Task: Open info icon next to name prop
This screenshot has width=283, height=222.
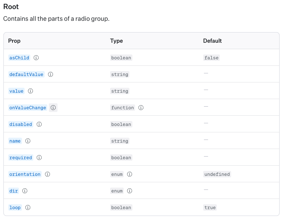Action: tap(28, 141)
